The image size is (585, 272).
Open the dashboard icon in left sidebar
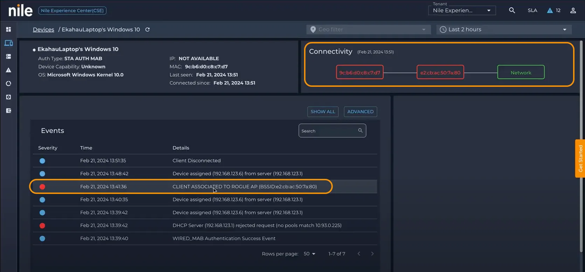(8, 29)
